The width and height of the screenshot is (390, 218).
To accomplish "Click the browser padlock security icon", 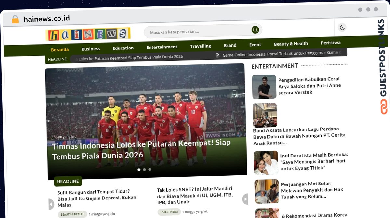I will pos(15,19).
